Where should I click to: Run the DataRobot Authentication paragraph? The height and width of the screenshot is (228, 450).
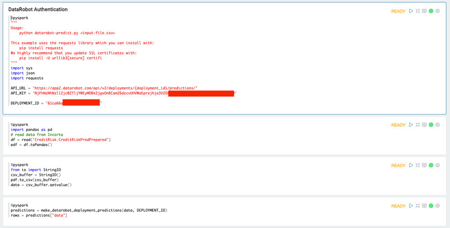point(411,11)
